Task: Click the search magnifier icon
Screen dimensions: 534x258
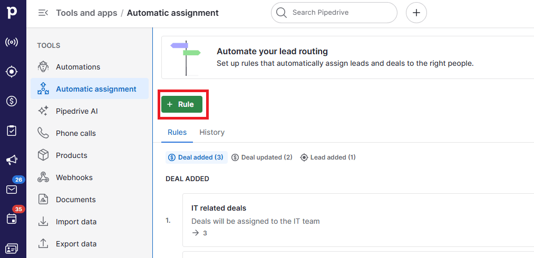Action: (x=281, y=13)
